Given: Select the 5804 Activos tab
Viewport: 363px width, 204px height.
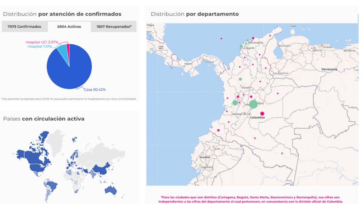Looking at the screenshot, I should tap(69, 27).
